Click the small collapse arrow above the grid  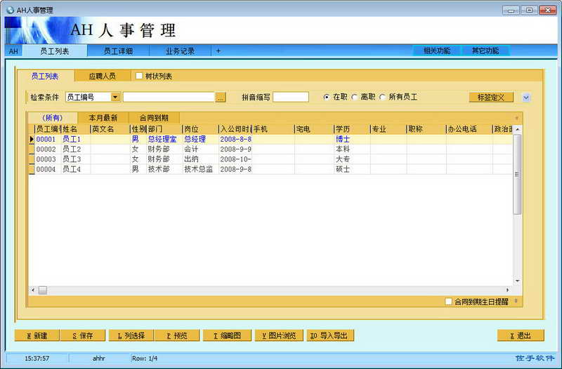[516, 118]
